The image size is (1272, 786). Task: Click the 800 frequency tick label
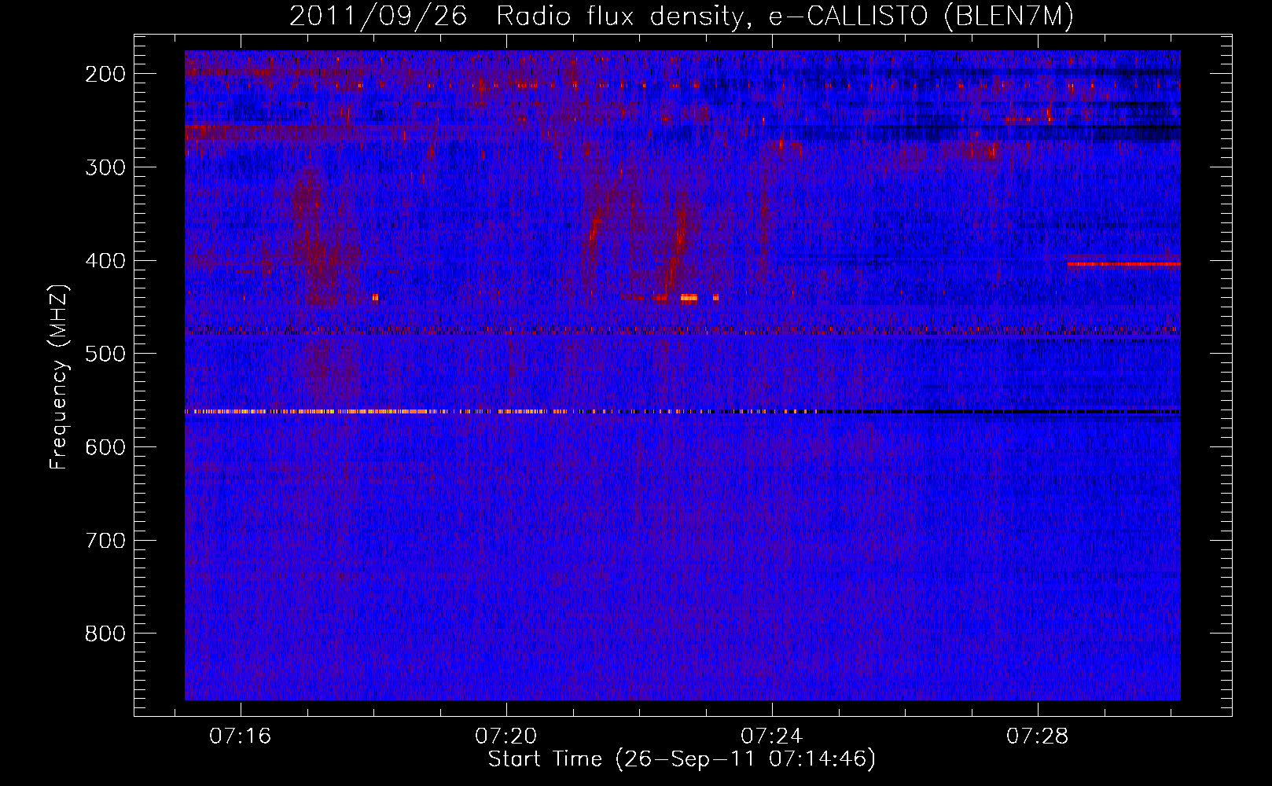(105, 634)
